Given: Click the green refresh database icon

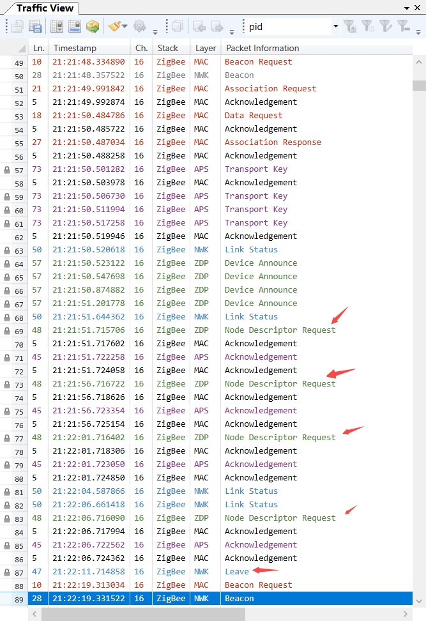Looking at the screenshot, I should click(x=93, y=27).
